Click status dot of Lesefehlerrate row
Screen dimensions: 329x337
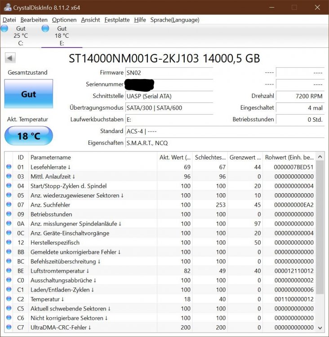9,167
